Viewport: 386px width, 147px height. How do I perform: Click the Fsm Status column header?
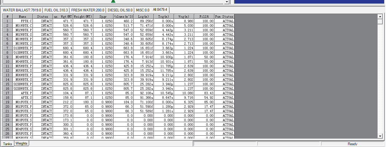click(x=224, y=16)
